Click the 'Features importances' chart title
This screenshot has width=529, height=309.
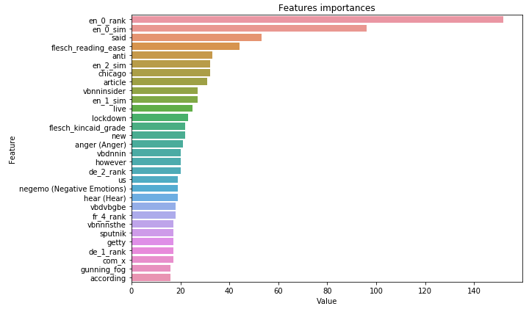pyautogui.click(x=326, y=8)
